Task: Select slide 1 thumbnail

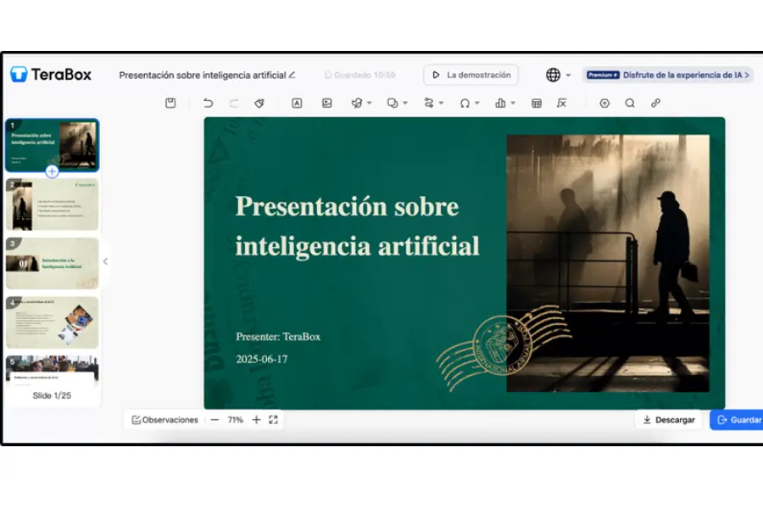Action: click(52, 145)
